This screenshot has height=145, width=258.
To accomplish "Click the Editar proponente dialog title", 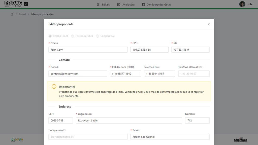I will tap(61, 24).
